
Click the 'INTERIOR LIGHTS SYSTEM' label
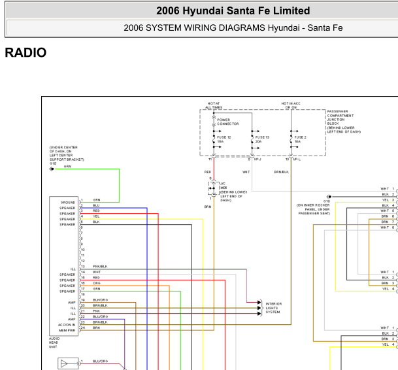click(274, 308)
